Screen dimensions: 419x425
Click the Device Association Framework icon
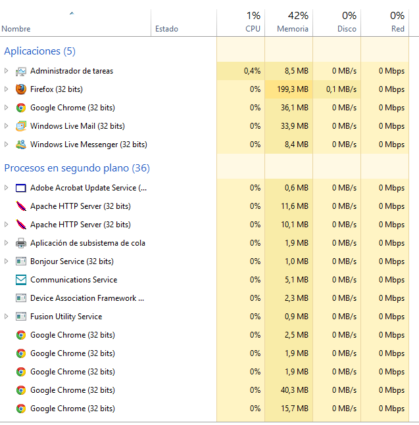click(x=21, y=298)
